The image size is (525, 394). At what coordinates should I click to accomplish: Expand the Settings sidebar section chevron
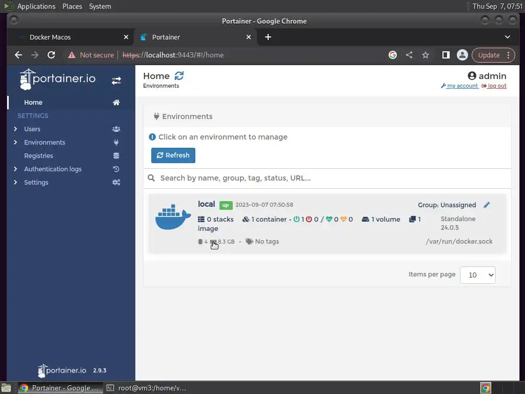coord(15,183)
